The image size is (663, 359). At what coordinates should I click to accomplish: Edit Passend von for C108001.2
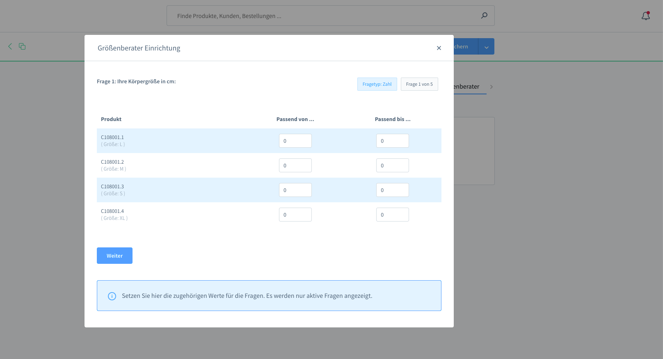point(295,165)
